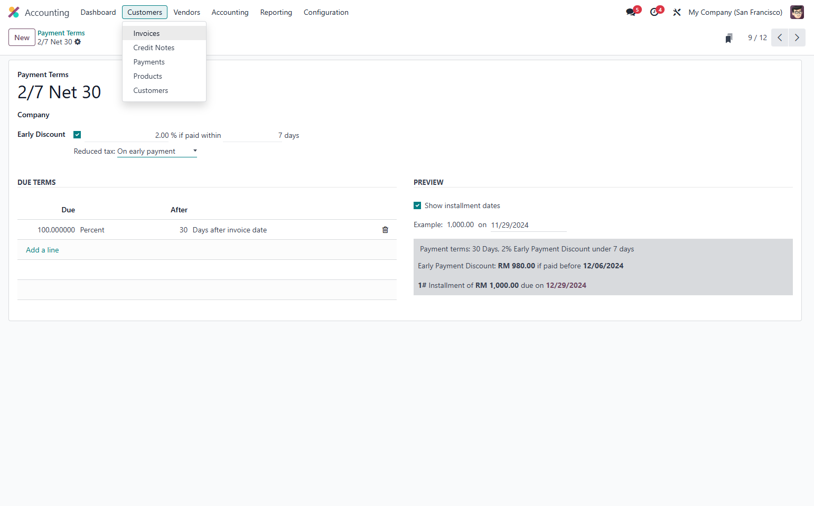Open the gear actions menu beside 2/7 Net 30

click(78, 42)
